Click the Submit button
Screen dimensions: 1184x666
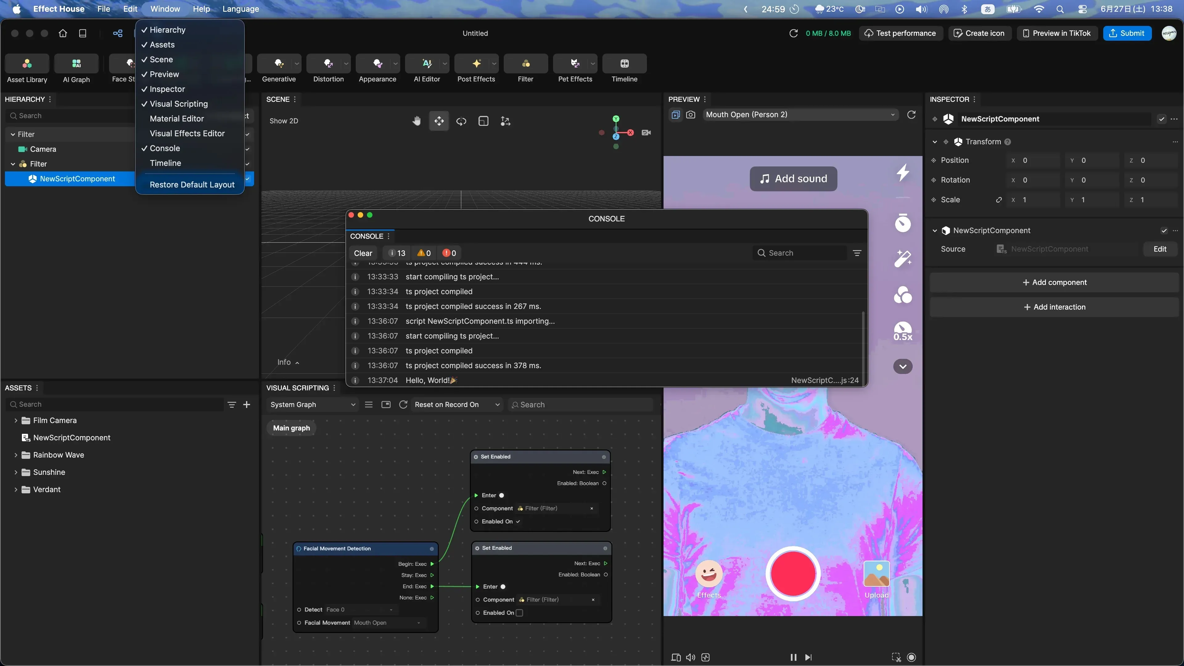(1127, 33)
